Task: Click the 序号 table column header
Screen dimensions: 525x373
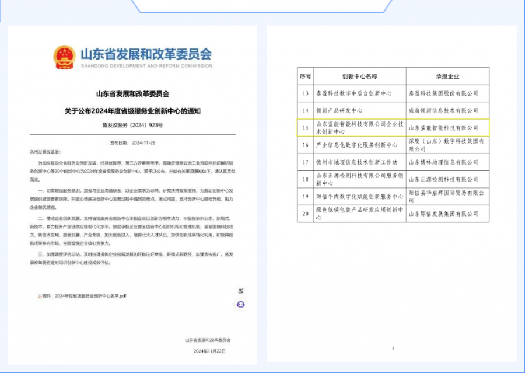Action: pos(306,76)
